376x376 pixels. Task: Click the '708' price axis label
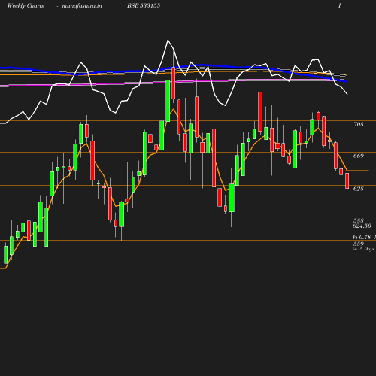(359, 124)
